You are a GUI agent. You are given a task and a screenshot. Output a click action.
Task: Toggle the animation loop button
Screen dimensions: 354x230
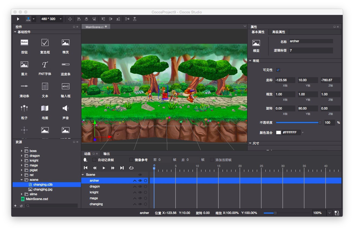[131, 168]
